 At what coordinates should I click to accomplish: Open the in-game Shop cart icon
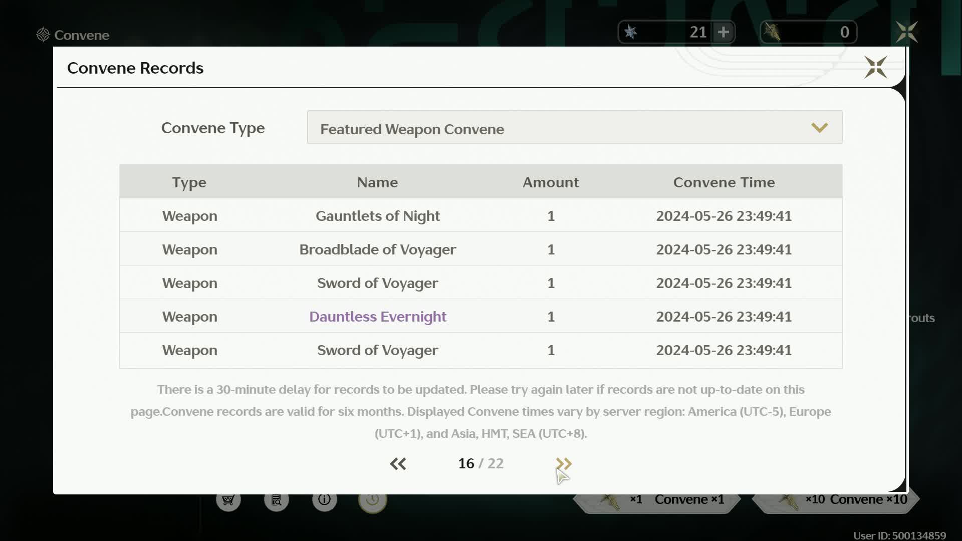228,499
